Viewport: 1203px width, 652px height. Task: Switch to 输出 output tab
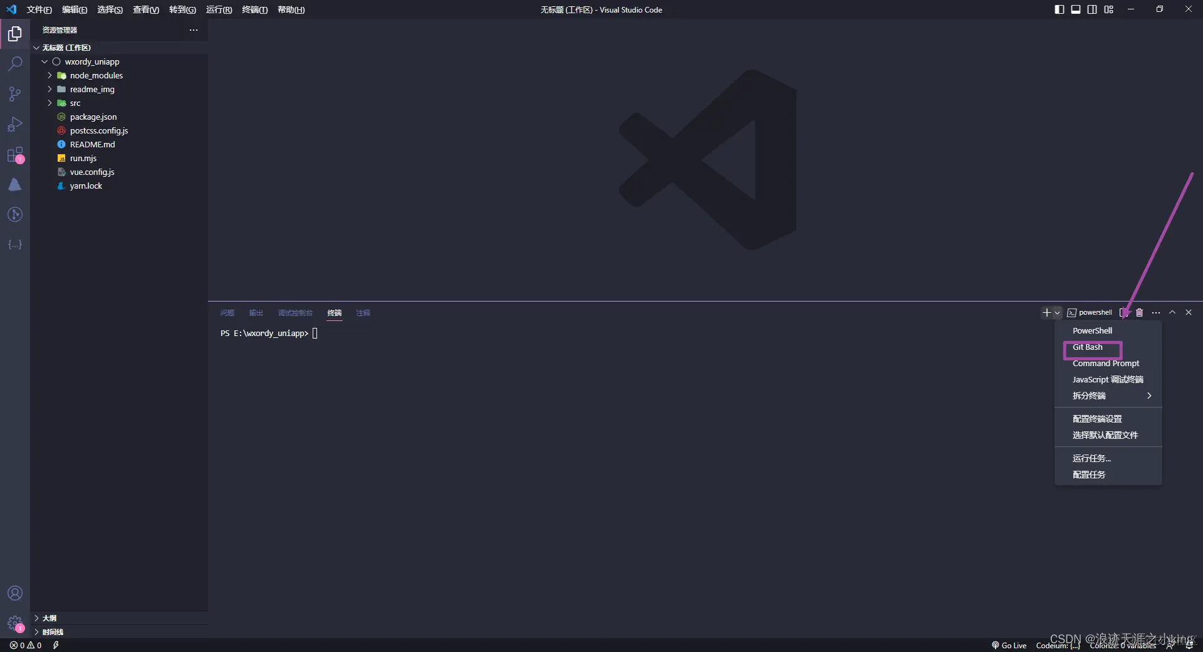tap(256, 313)
